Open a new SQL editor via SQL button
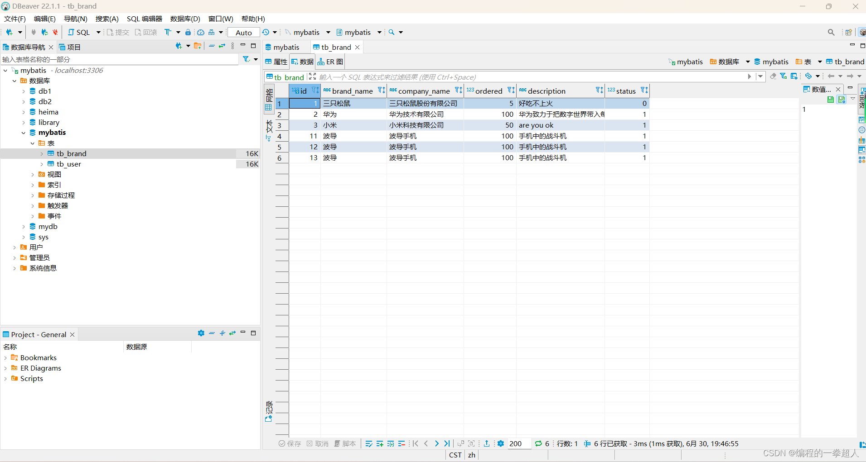866x462 pixels. click(x=79, y=32)
